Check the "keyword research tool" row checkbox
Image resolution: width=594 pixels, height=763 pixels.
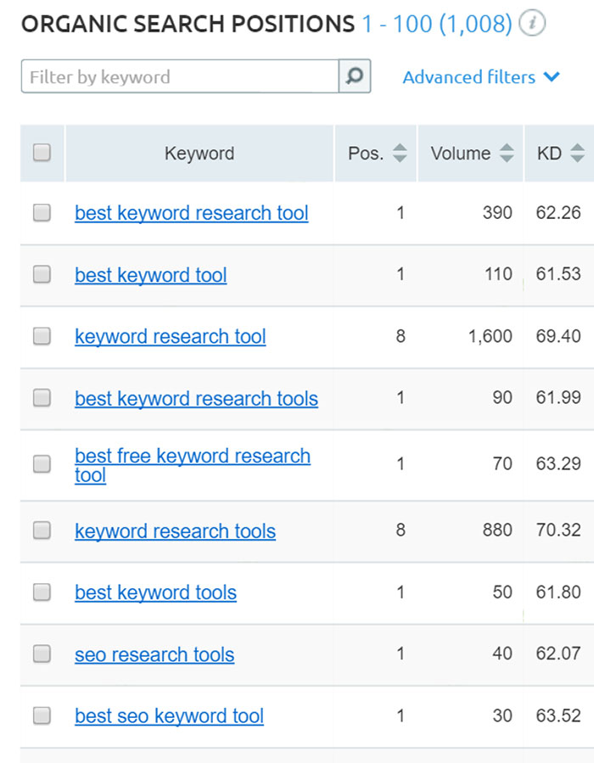(42, 337)
